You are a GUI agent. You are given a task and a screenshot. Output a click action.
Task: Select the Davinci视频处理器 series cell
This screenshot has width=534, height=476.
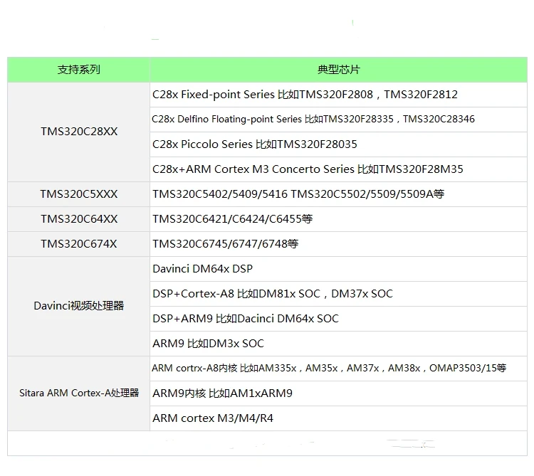tap(78, 306)
